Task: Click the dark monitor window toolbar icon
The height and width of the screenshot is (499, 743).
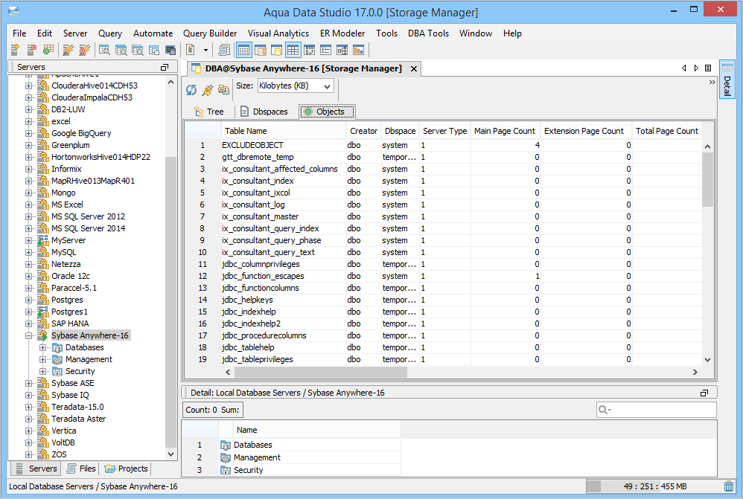Action: tap(170, 50)
